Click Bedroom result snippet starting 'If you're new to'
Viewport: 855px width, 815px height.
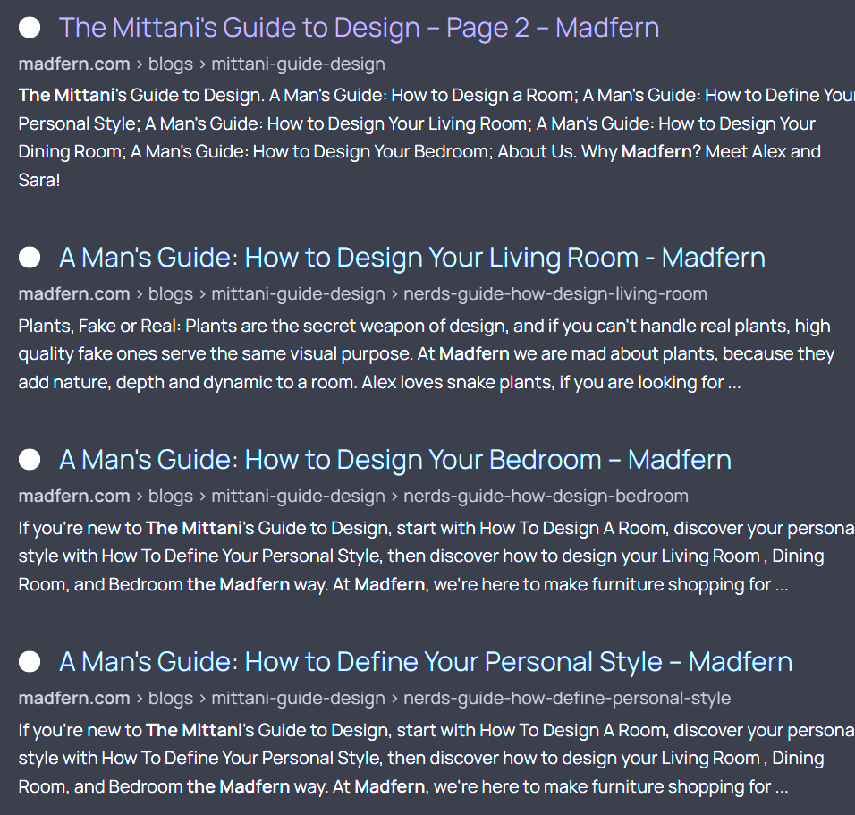[x=436, y=556]
